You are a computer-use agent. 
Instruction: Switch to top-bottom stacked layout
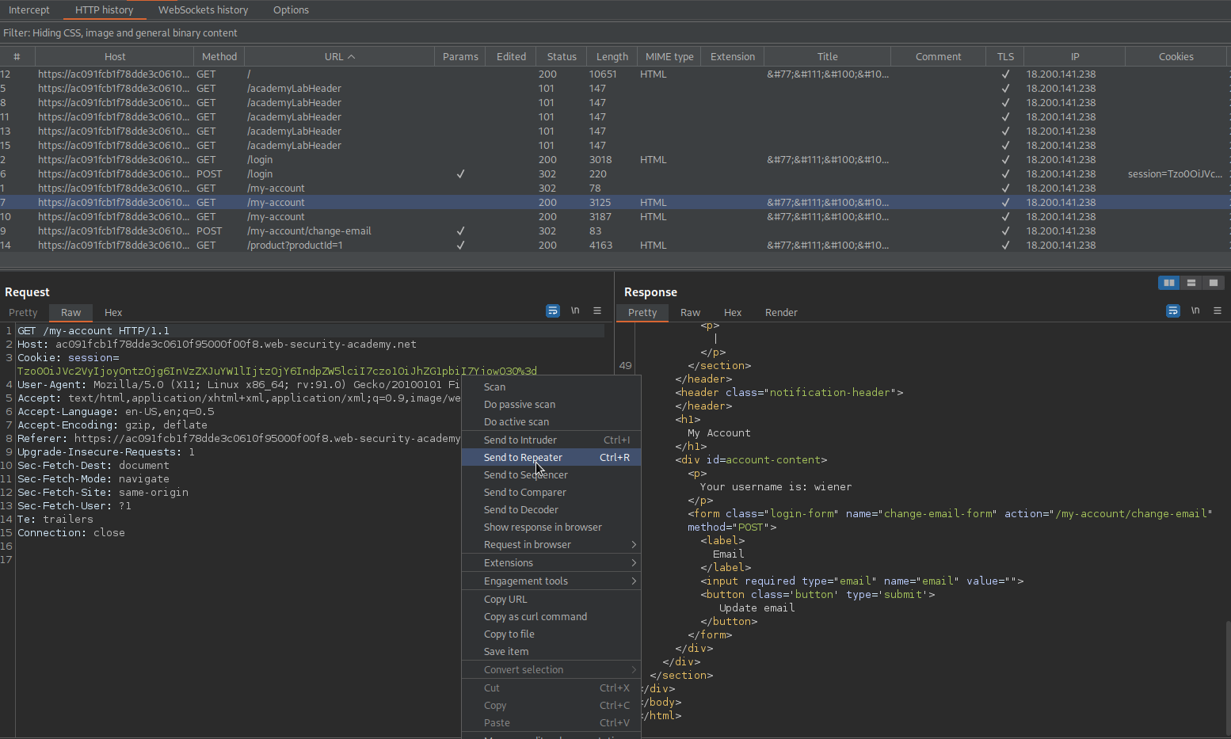[x=1191, y=283]
